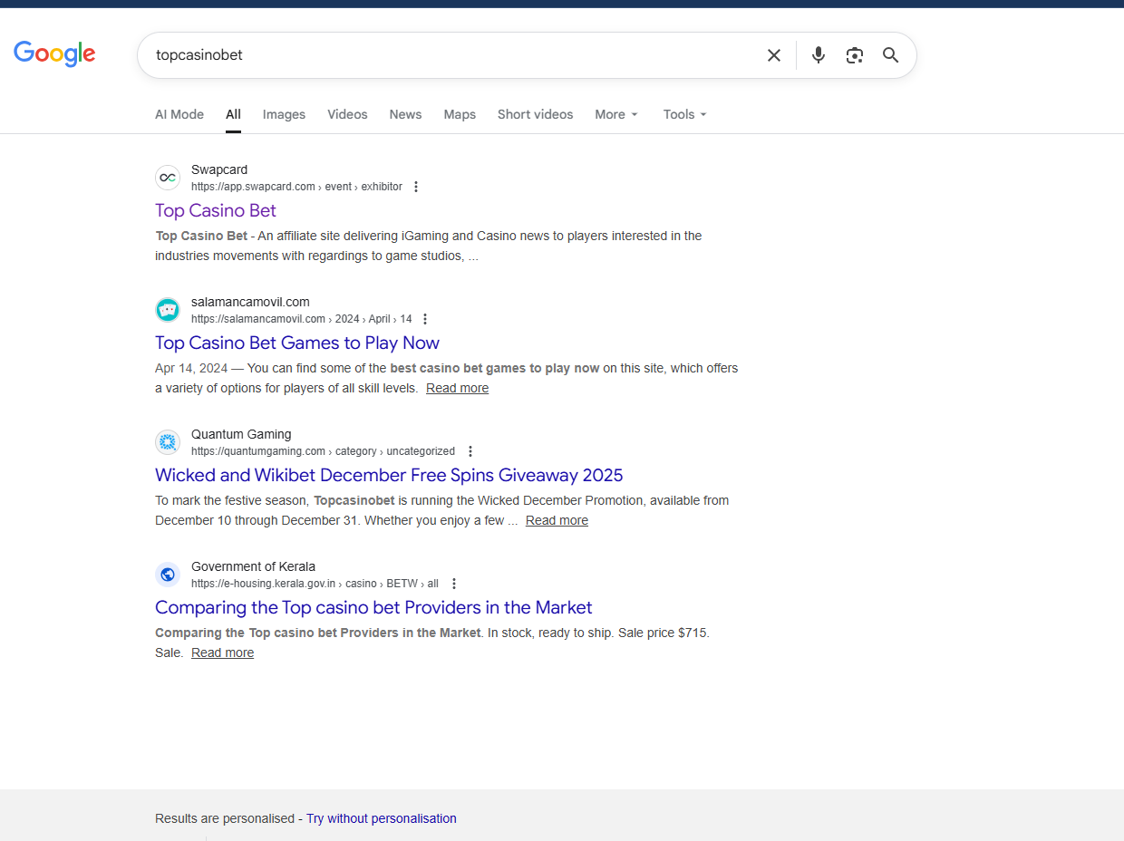Click the quantumgaming.com URL breadcrumb
1124x841 pixels.
(x=323, y=451)
